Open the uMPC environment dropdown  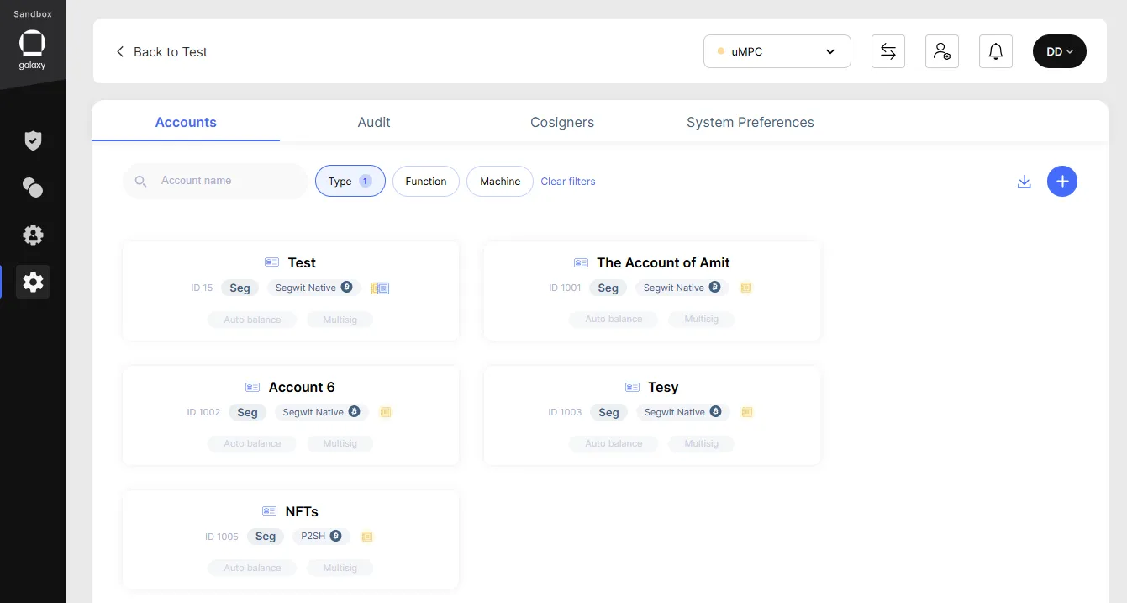point(777,51)
